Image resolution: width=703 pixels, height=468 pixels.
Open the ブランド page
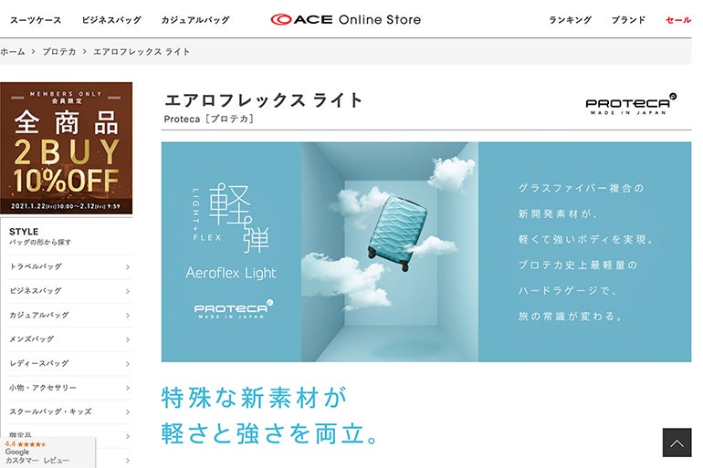[628, 20]
